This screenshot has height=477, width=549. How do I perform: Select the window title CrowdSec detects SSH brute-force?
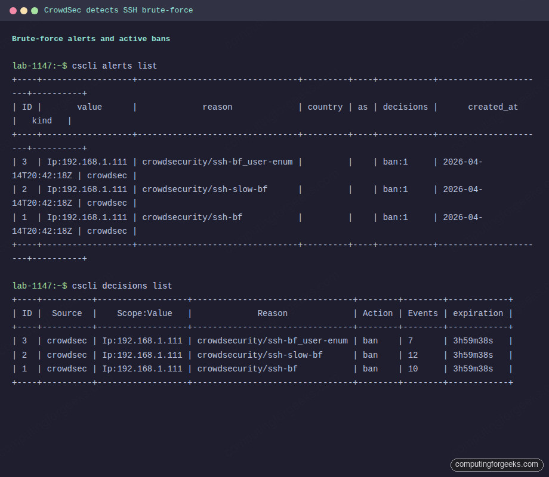coord(117,10)
